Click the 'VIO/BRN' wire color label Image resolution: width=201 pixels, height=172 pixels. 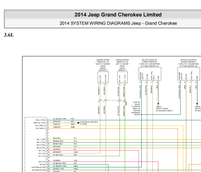tap(56, 160)
